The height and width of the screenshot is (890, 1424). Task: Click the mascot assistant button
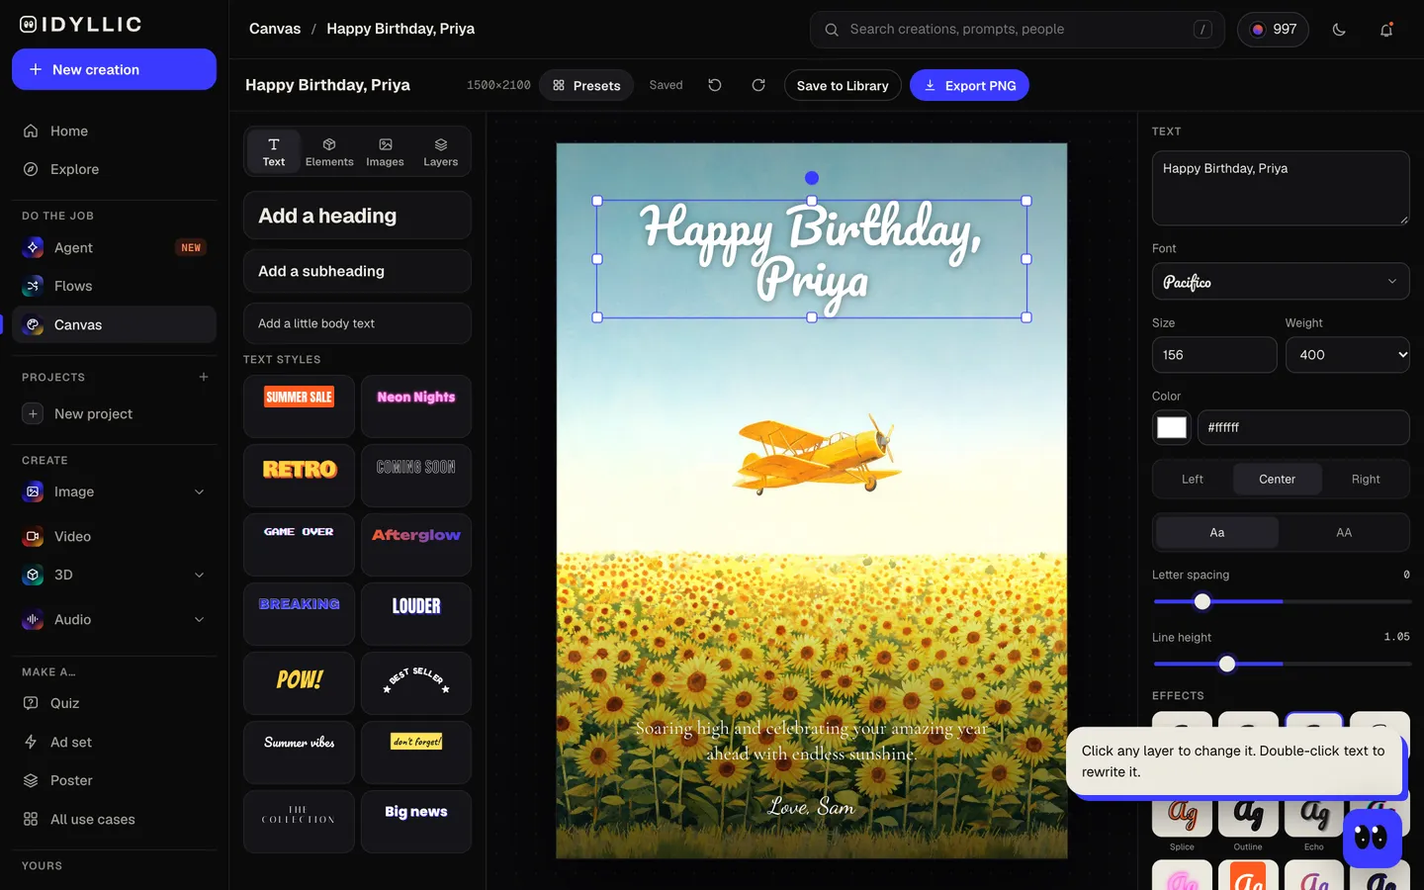[1372, 839]
